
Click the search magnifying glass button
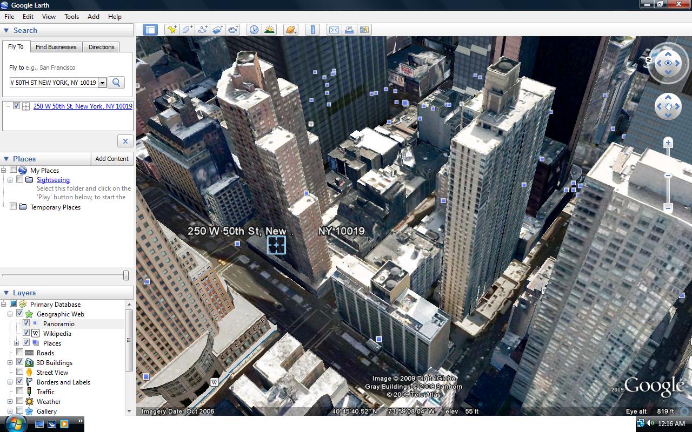[x=116, y=83]
